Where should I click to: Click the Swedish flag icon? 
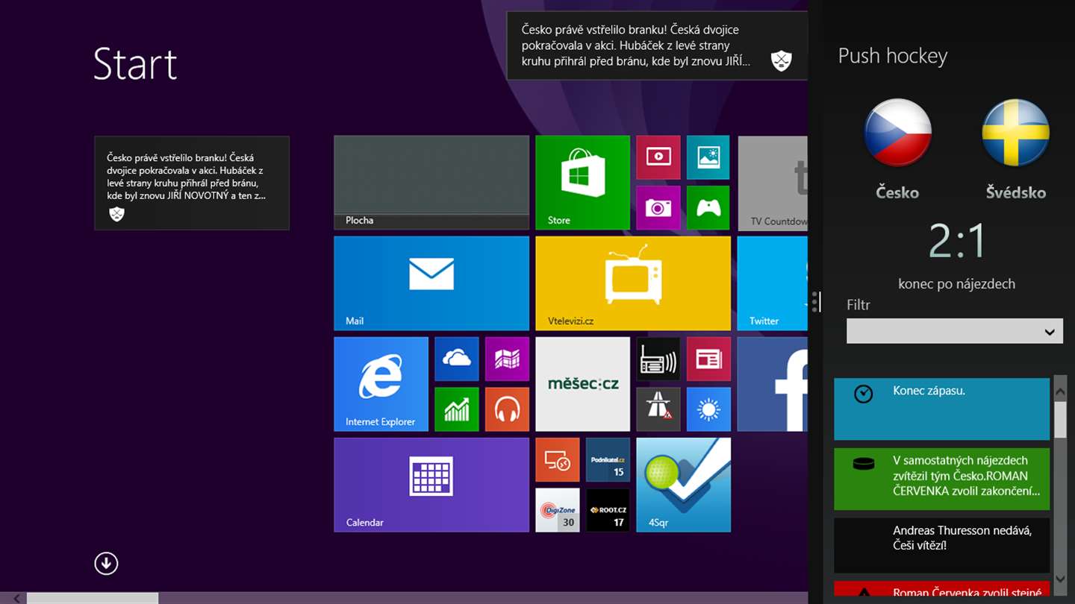[x=1015, y=133]
